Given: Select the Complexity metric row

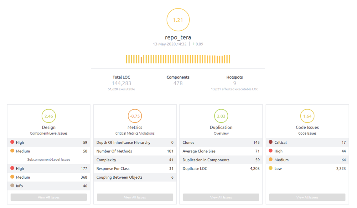Looking at the screenshot, I should (x=135, y=160).
